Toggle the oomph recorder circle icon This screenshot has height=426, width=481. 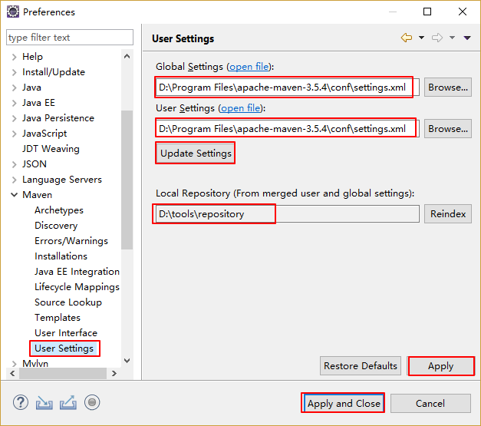click(x=92, y=402)
